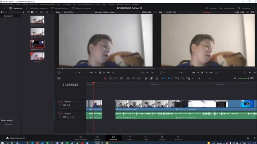Toggle timeline Snapping magnet

click(x=146, y=78)
